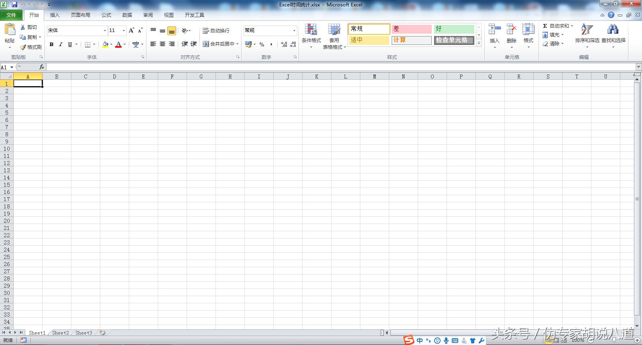
Task: Click the Format Painter (格式刷) brush icon
Action: pos(23,47)
